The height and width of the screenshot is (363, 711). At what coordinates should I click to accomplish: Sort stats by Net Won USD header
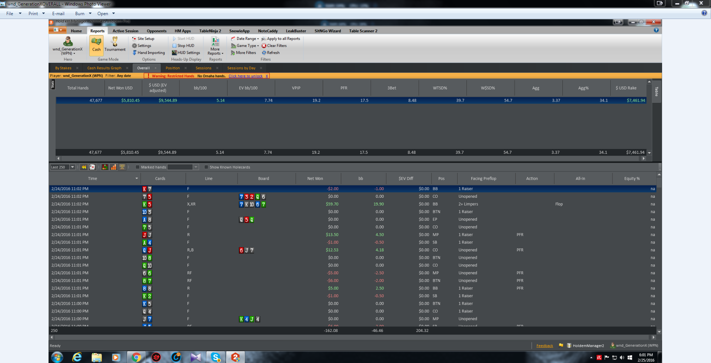[x=120, y=88]
